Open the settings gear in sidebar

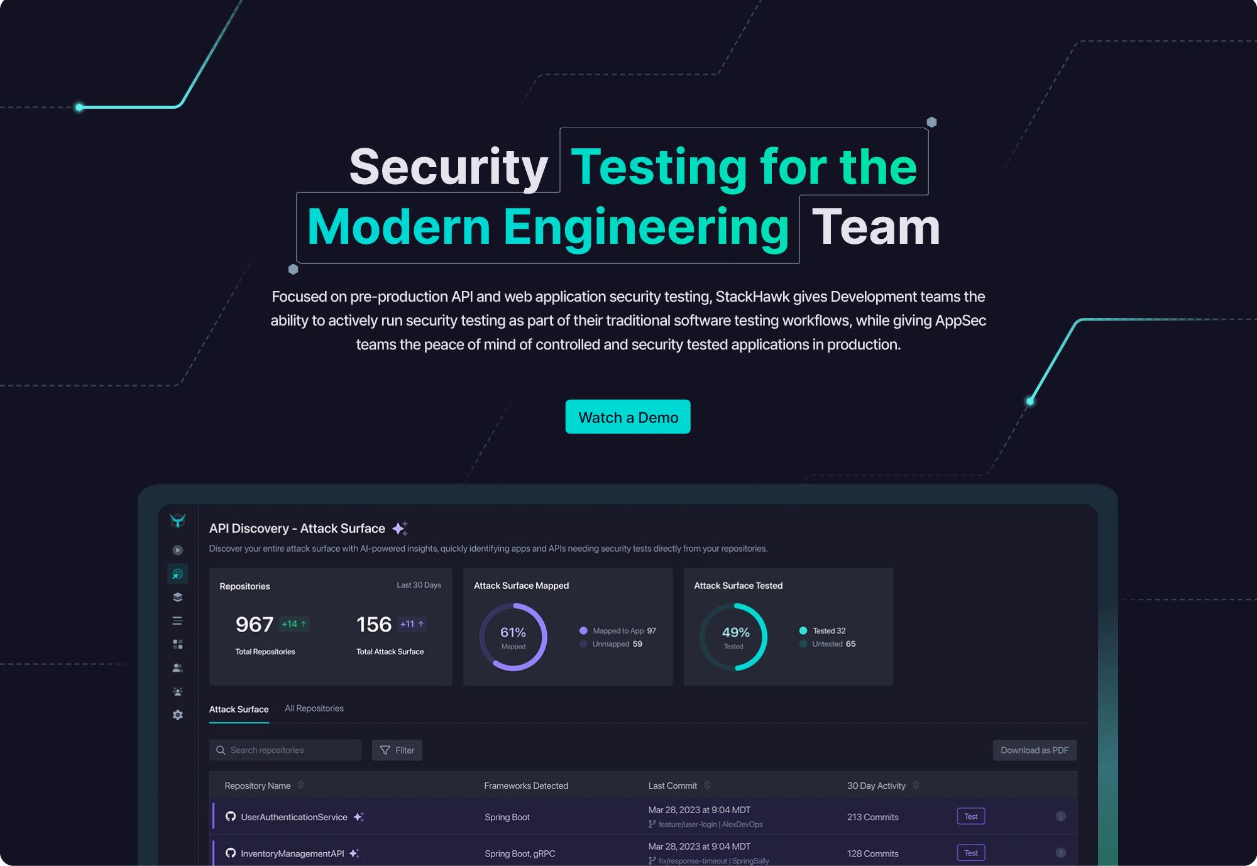[178, 715]
